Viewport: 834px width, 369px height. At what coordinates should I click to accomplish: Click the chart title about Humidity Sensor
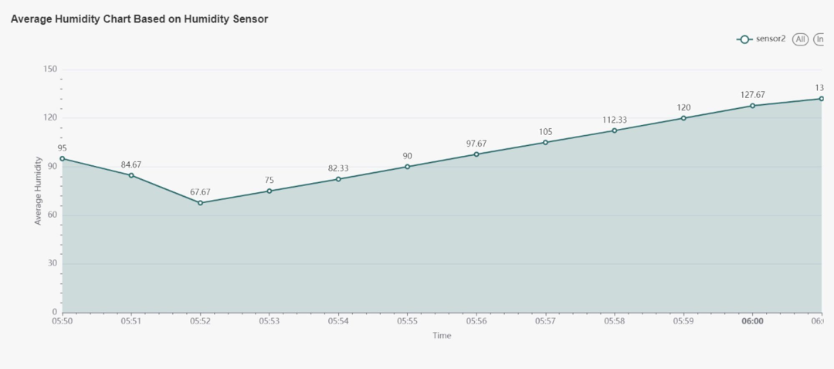(139, 19)
